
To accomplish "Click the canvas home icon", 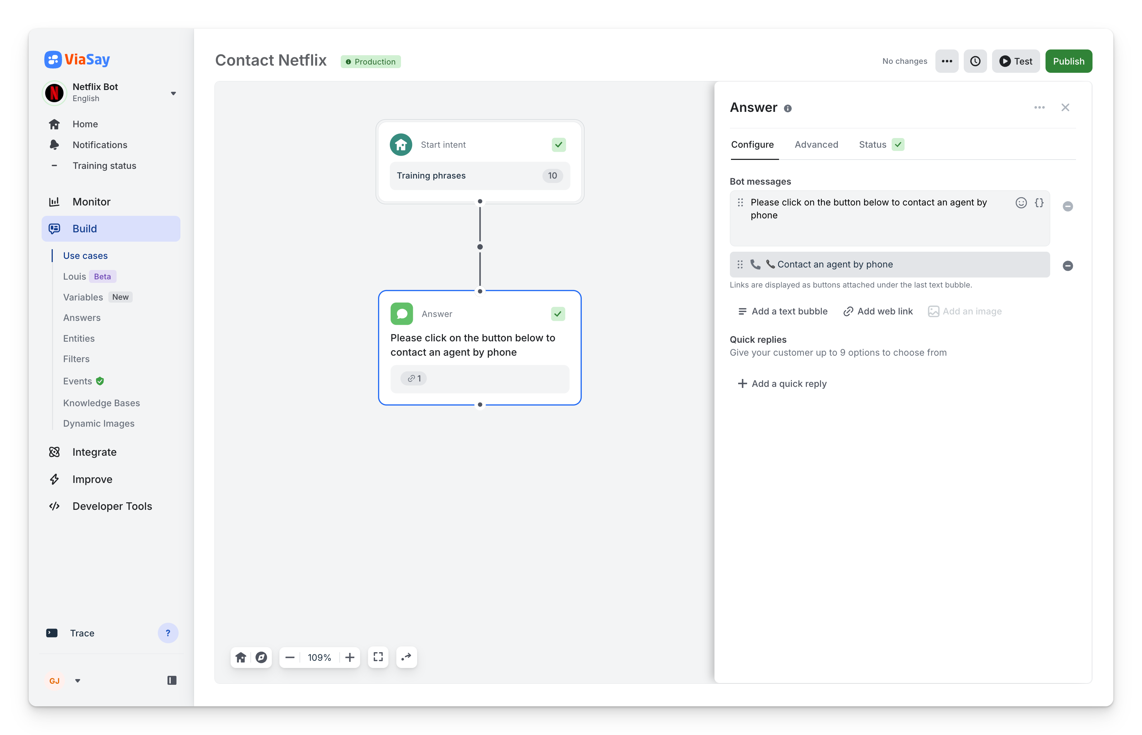I will tap(241, 658).
